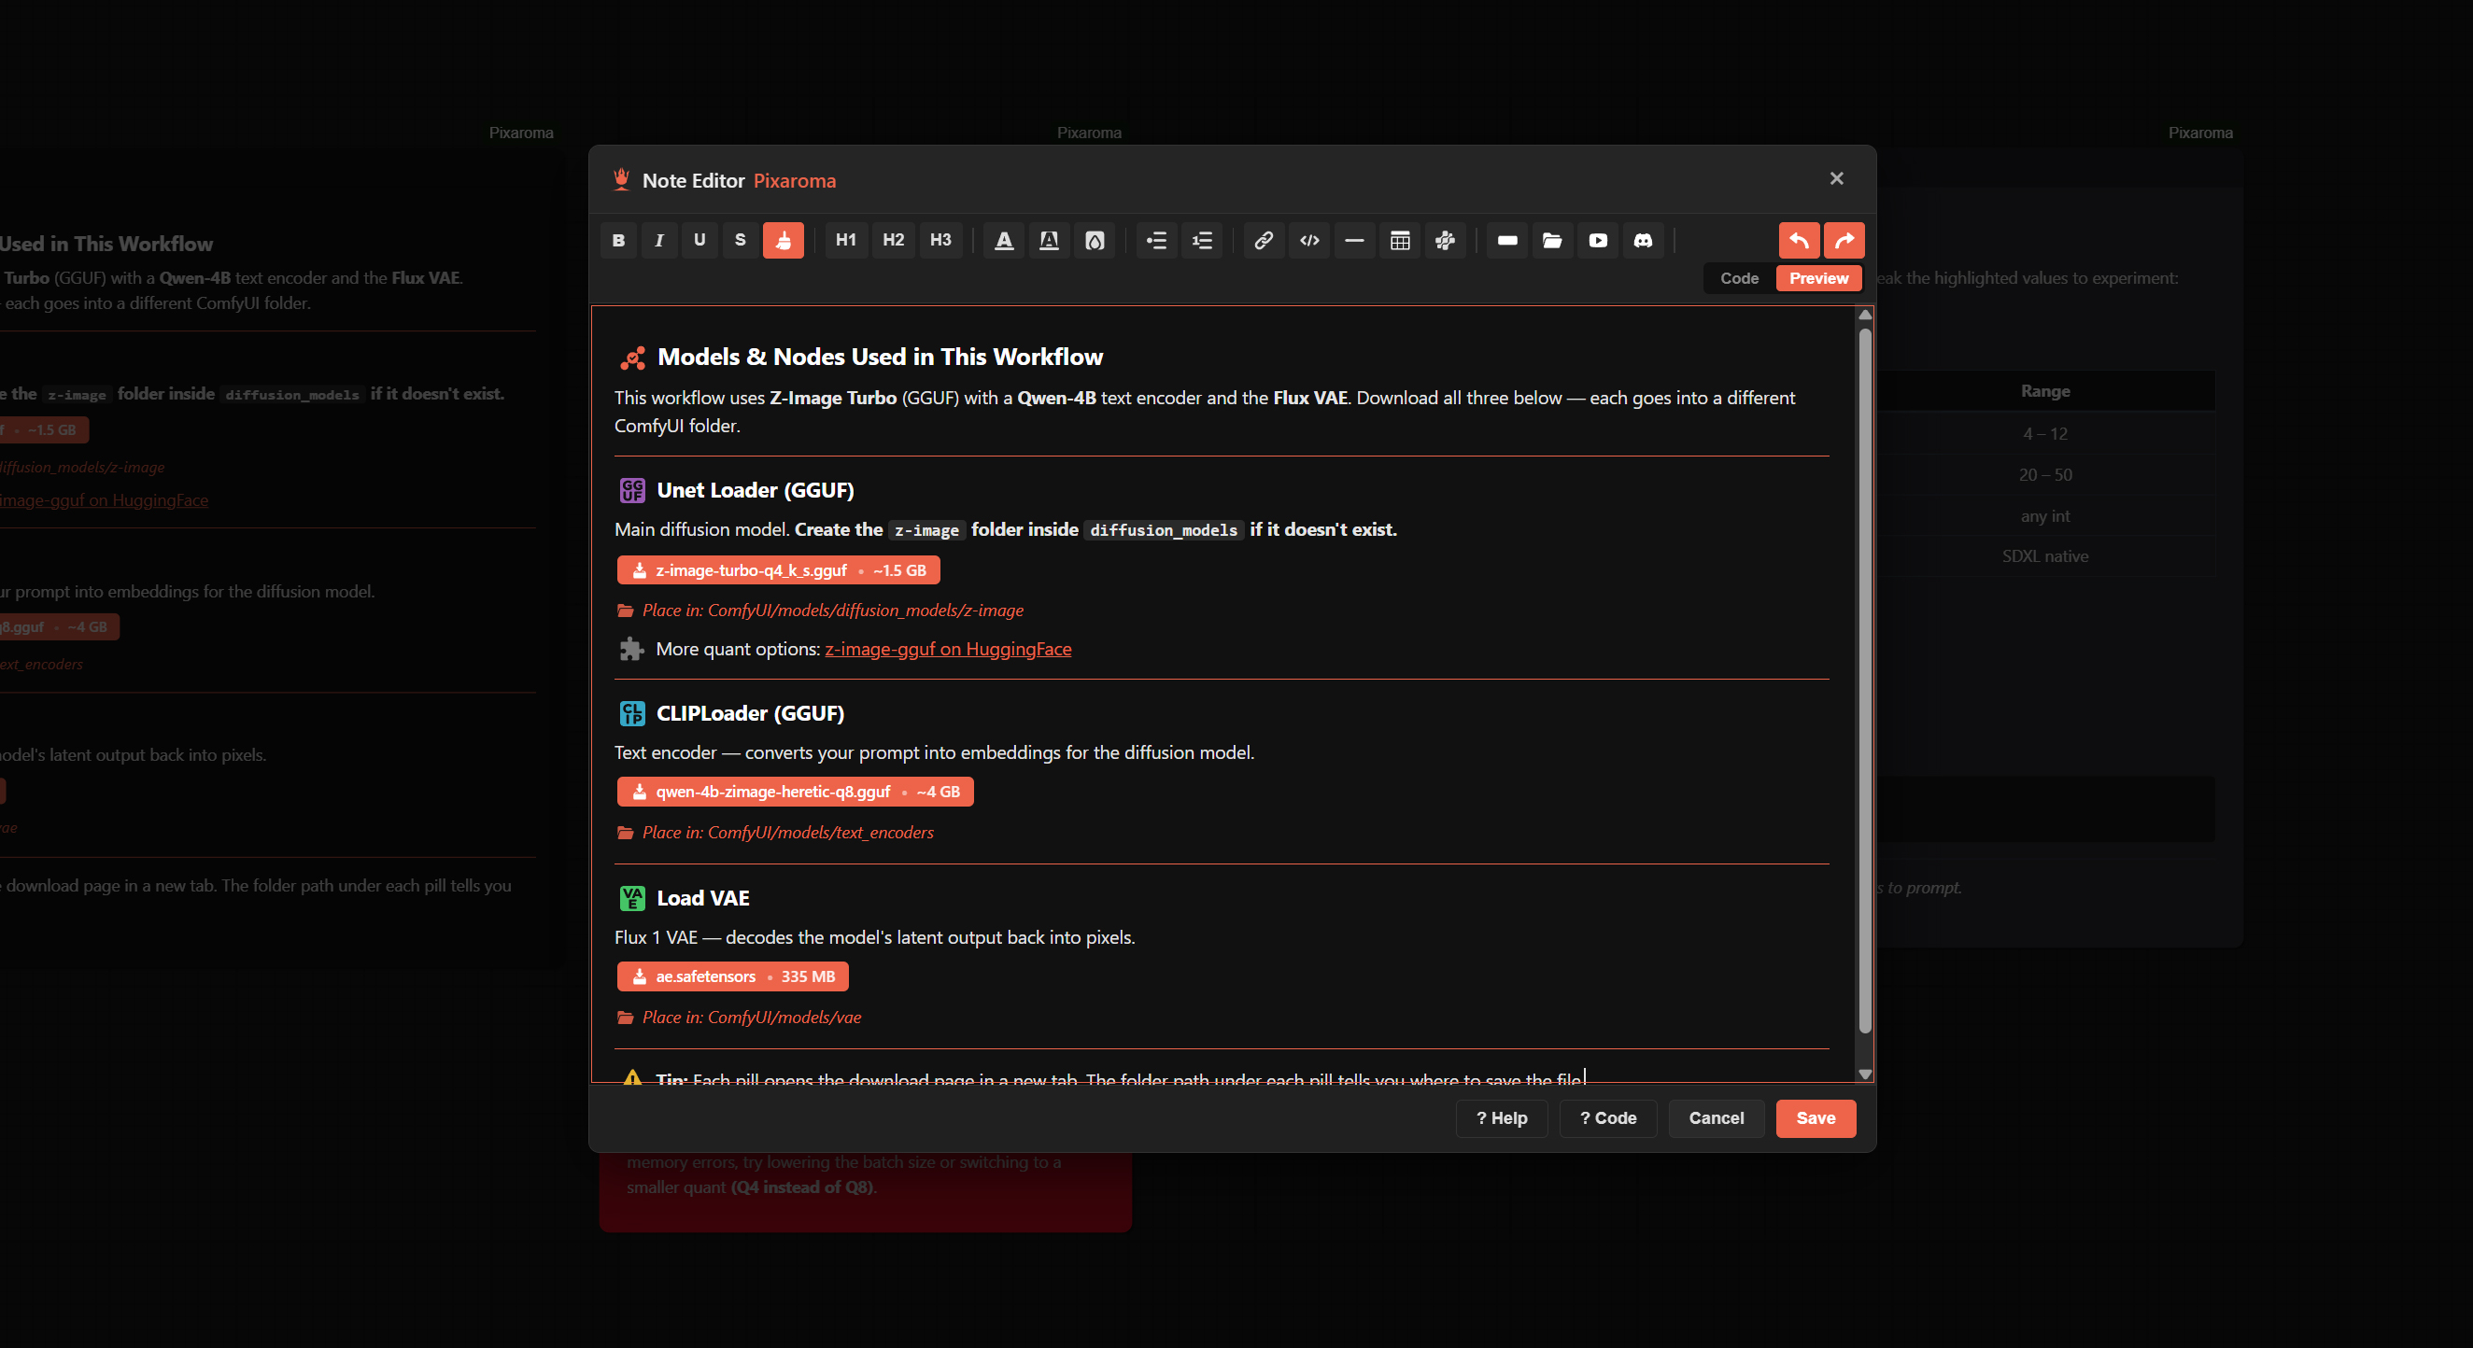Open the z-image-gguf on HuggingFace link
2473x1348 pixels.
pos(948,650)
